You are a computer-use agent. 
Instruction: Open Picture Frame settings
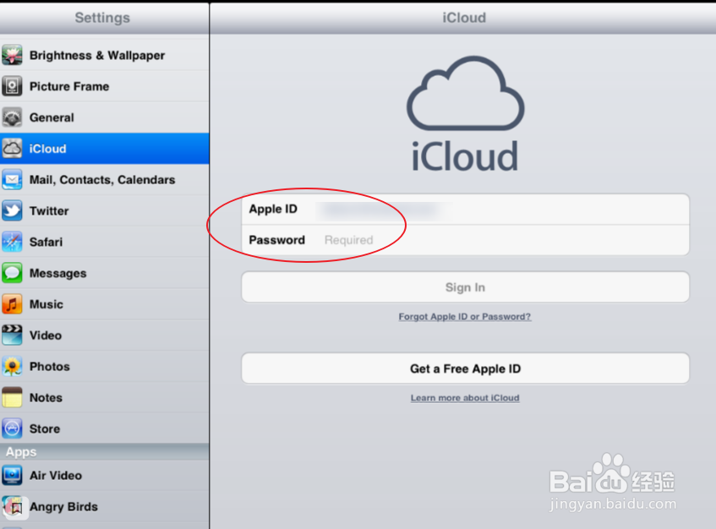(x=105, y=86)
